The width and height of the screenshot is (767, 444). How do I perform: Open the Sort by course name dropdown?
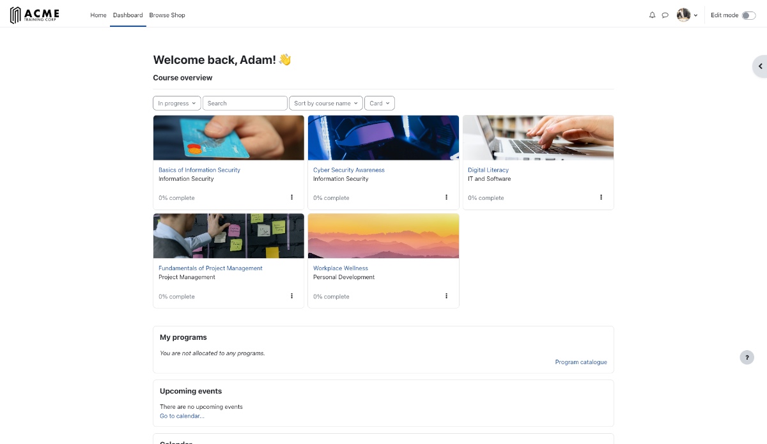tap(326, 103)
